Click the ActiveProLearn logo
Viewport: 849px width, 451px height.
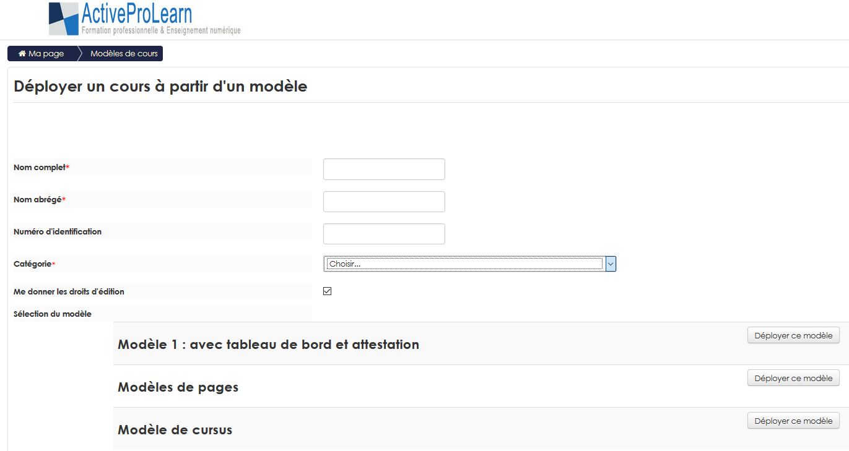tap(144, 19)
